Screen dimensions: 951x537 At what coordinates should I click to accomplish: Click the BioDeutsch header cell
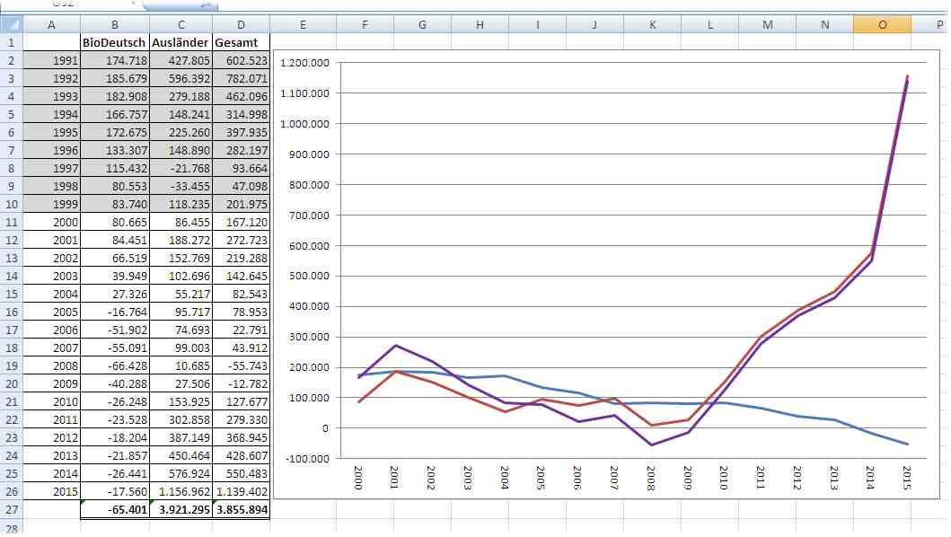(x=115, y=42)
